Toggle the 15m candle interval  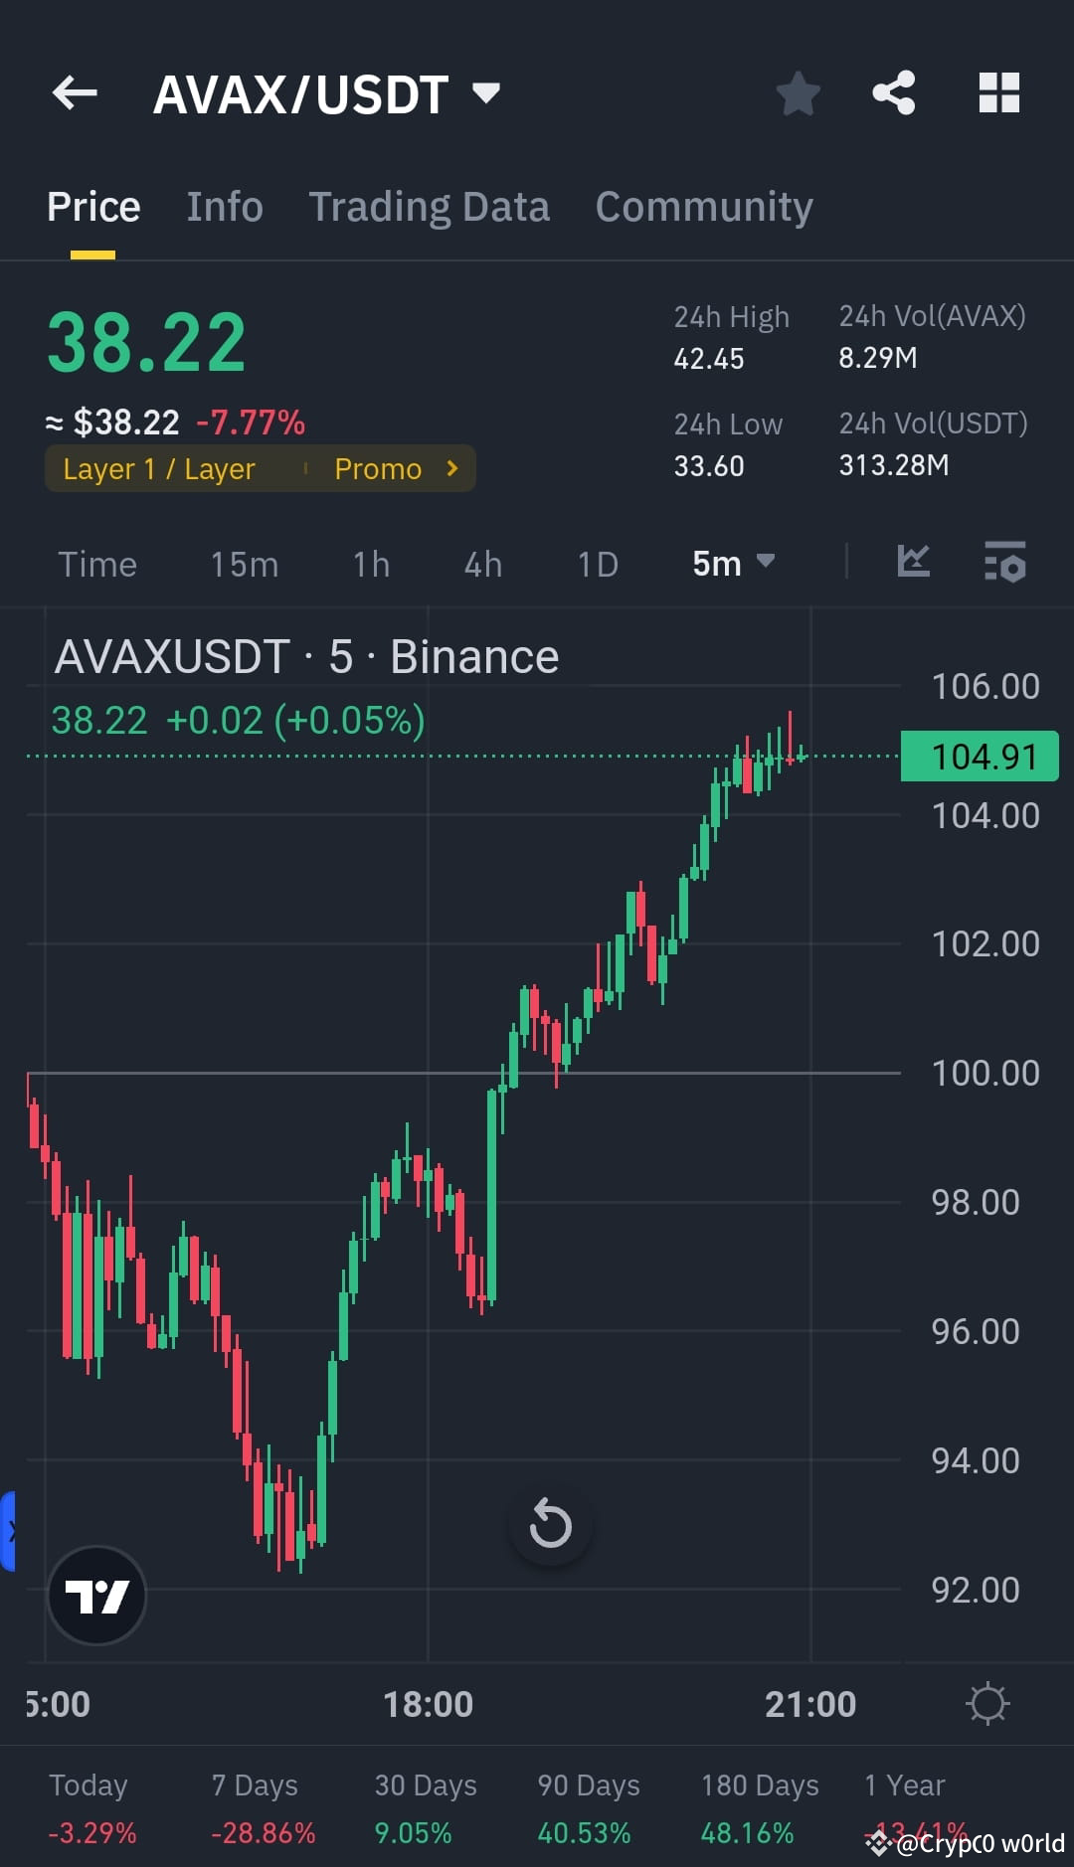coord(244,564)
